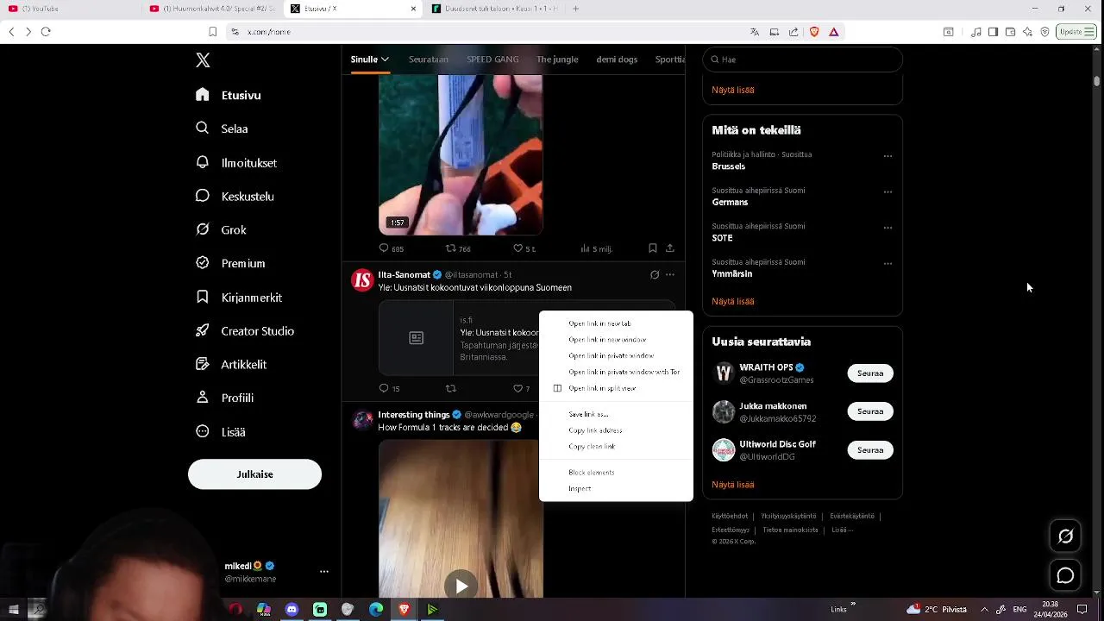This screenshot has width=1104, height=621.
Task: Click the Grok sidebar icon
Action: (203, 229)
